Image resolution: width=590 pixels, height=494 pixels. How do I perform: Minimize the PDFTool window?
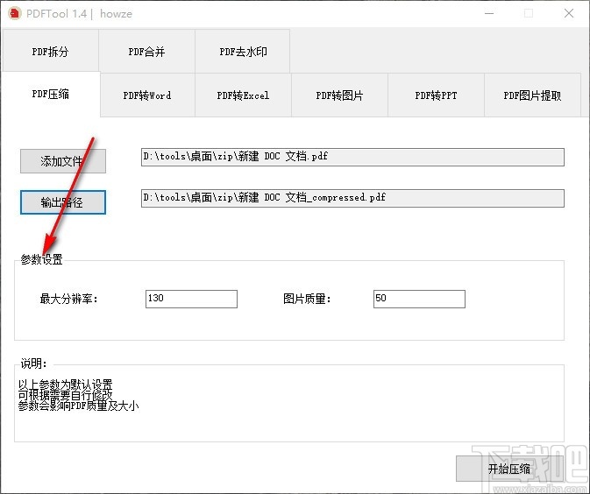coord(489,13)
